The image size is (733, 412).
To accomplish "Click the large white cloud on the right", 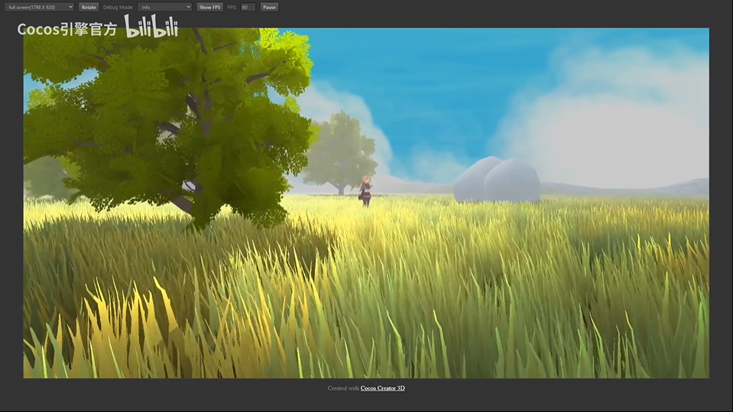I will [x=611, y=122].
